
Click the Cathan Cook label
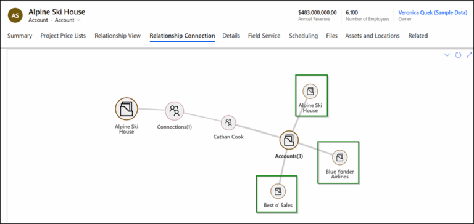228,137
